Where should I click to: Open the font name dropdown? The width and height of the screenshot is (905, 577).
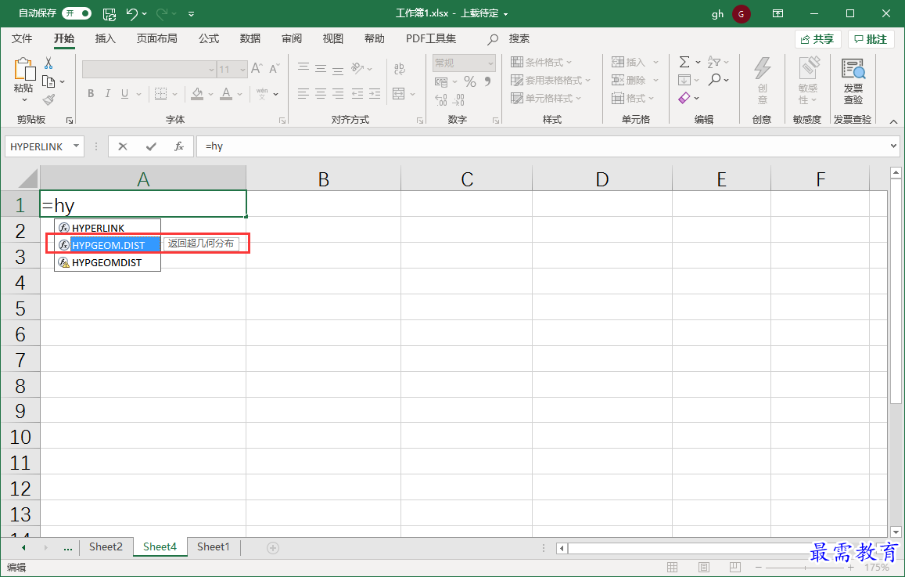coord(211,70)
